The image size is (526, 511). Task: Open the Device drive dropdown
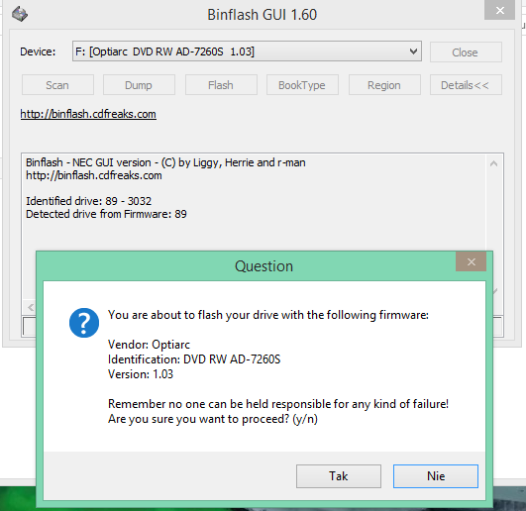coord(247,51)
